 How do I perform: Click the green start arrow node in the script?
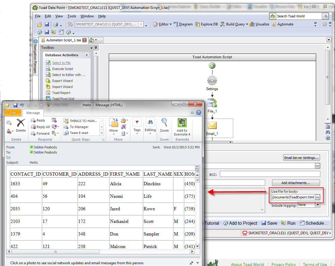point(212,66)
